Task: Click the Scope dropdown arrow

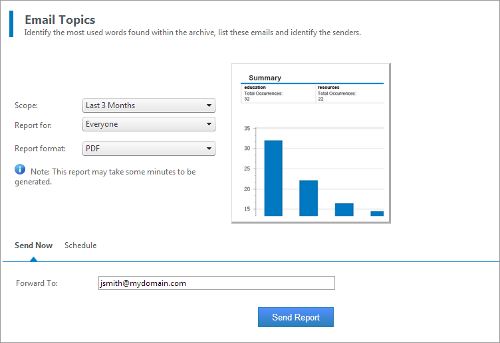Action: point(209,105)
